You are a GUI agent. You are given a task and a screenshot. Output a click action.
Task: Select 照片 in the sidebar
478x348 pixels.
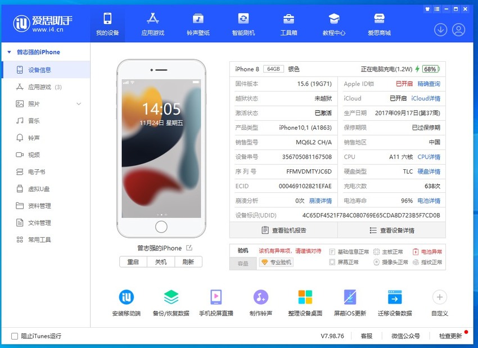46,104
